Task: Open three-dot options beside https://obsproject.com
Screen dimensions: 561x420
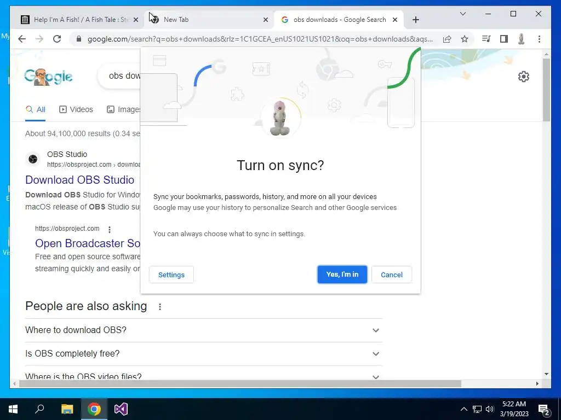Action: point(110,229)
